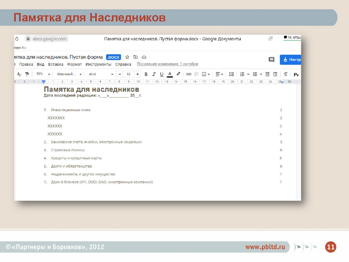The height and width of the screenshot is (262, 349).
Task: Insert a link with the link icon
Action: click(x=188, y=74)
